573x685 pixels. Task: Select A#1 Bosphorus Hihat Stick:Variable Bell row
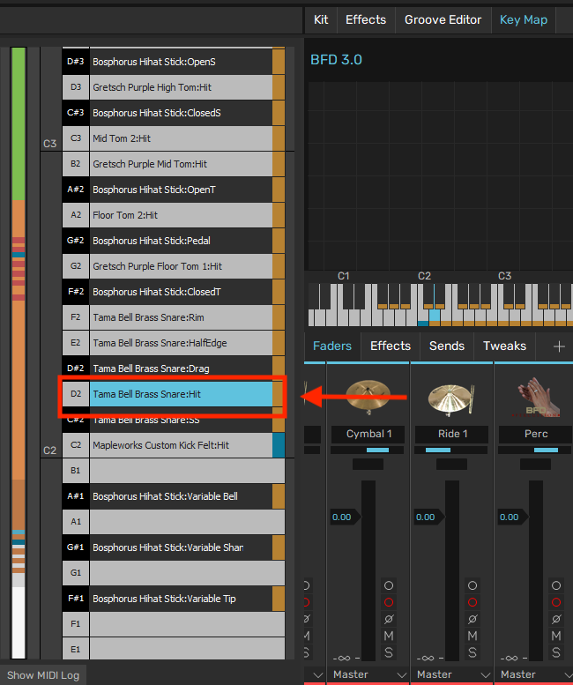pos(174,496)
